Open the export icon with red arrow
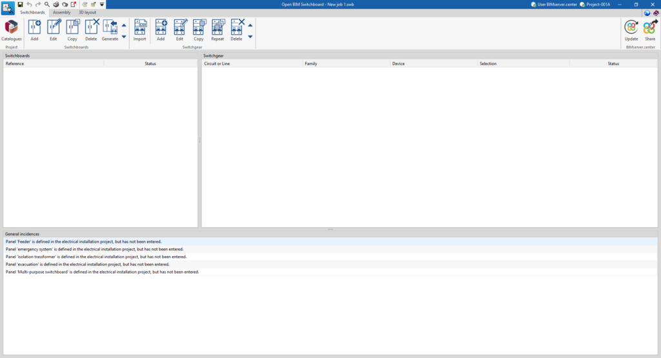The height and width of the screenshot is (358, 661). (x=74, y=5)
